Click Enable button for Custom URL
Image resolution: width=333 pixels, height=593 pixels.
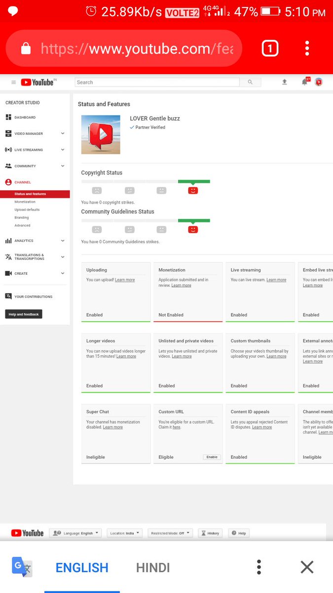(212, 457)
